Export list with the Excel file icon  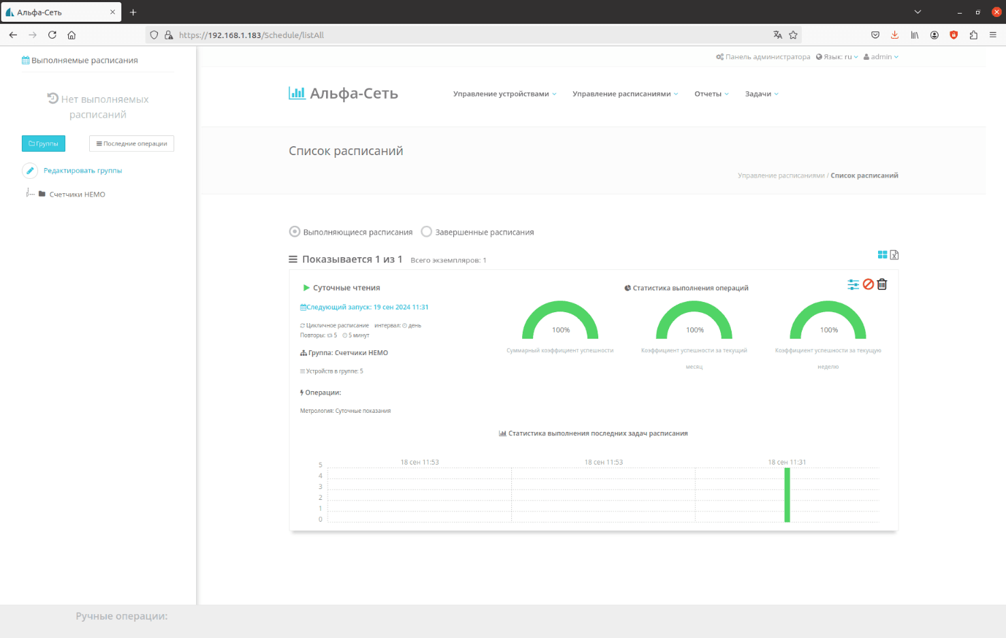click(894, 254)
